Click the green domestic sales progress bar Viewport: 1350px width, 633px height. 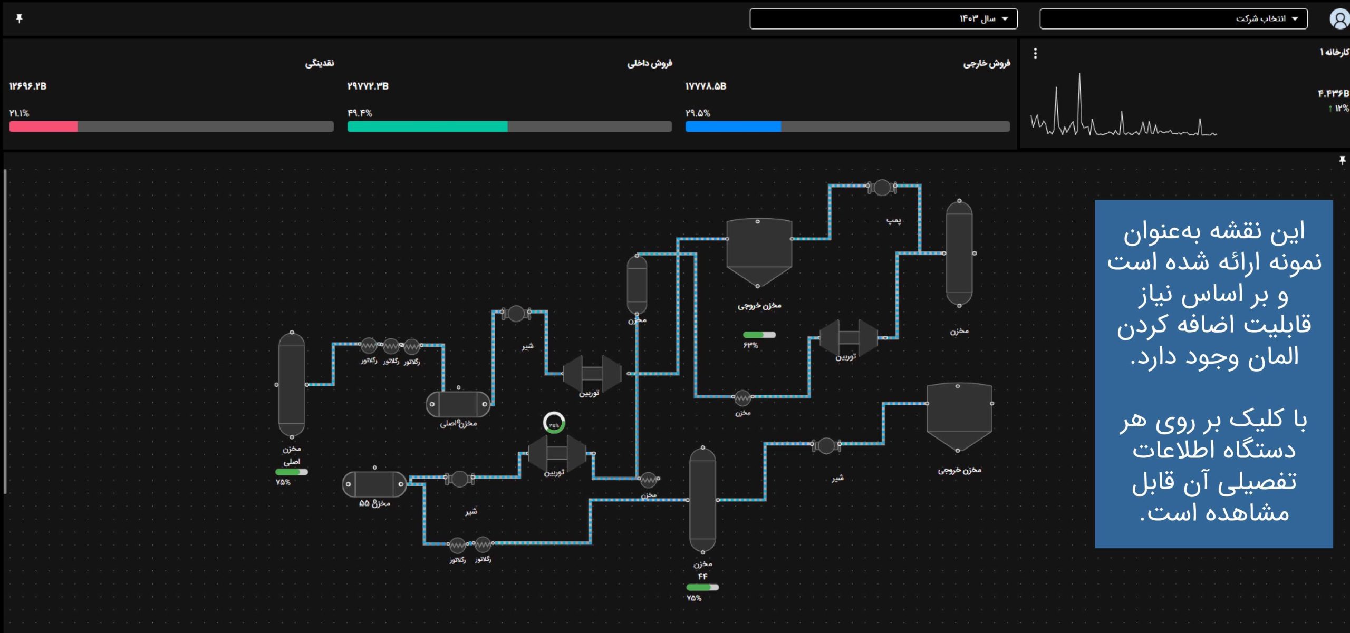[427, 126]
